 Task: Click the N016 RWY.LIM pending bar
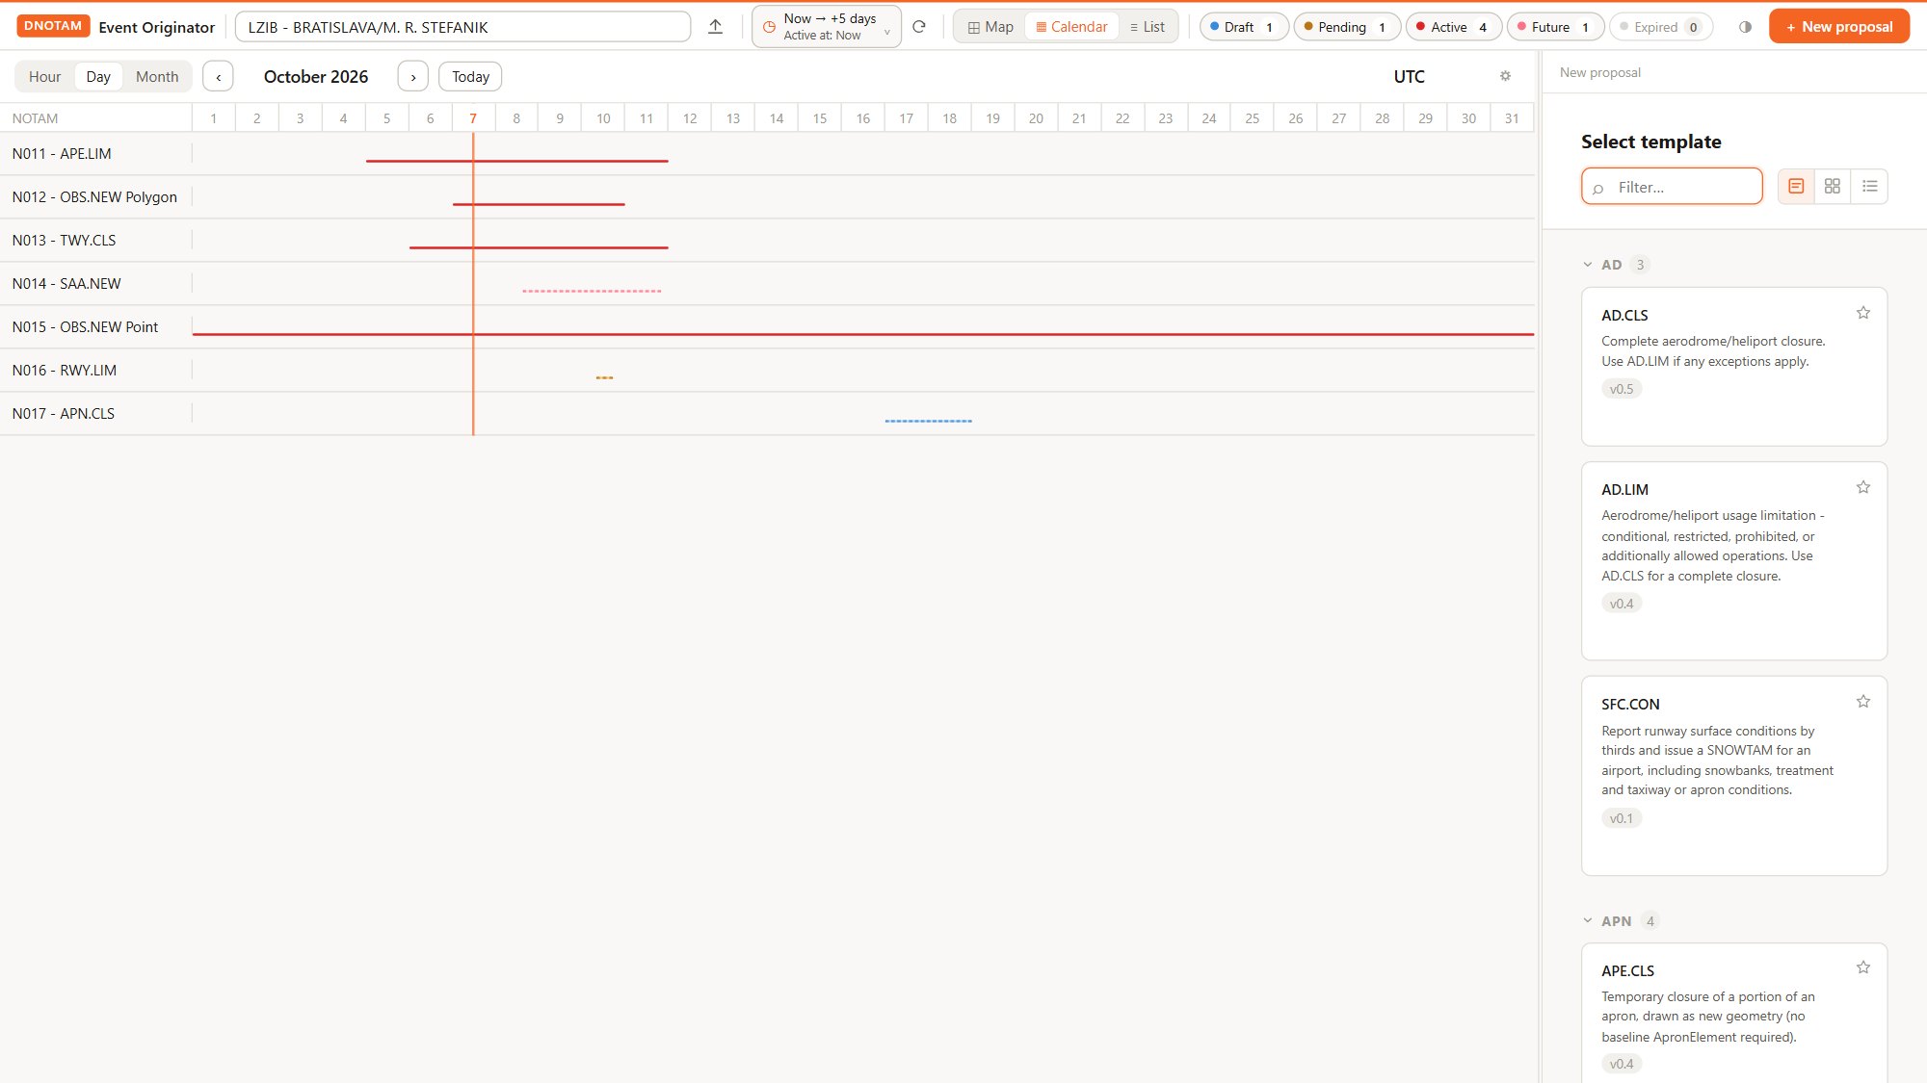604,377
